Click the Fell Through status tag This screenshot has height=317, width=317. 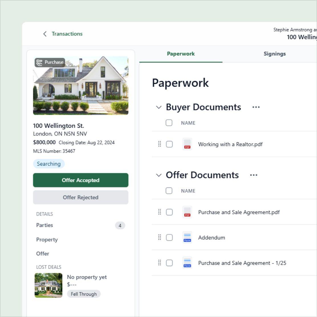pyautogui.click(x=84, y=294)
